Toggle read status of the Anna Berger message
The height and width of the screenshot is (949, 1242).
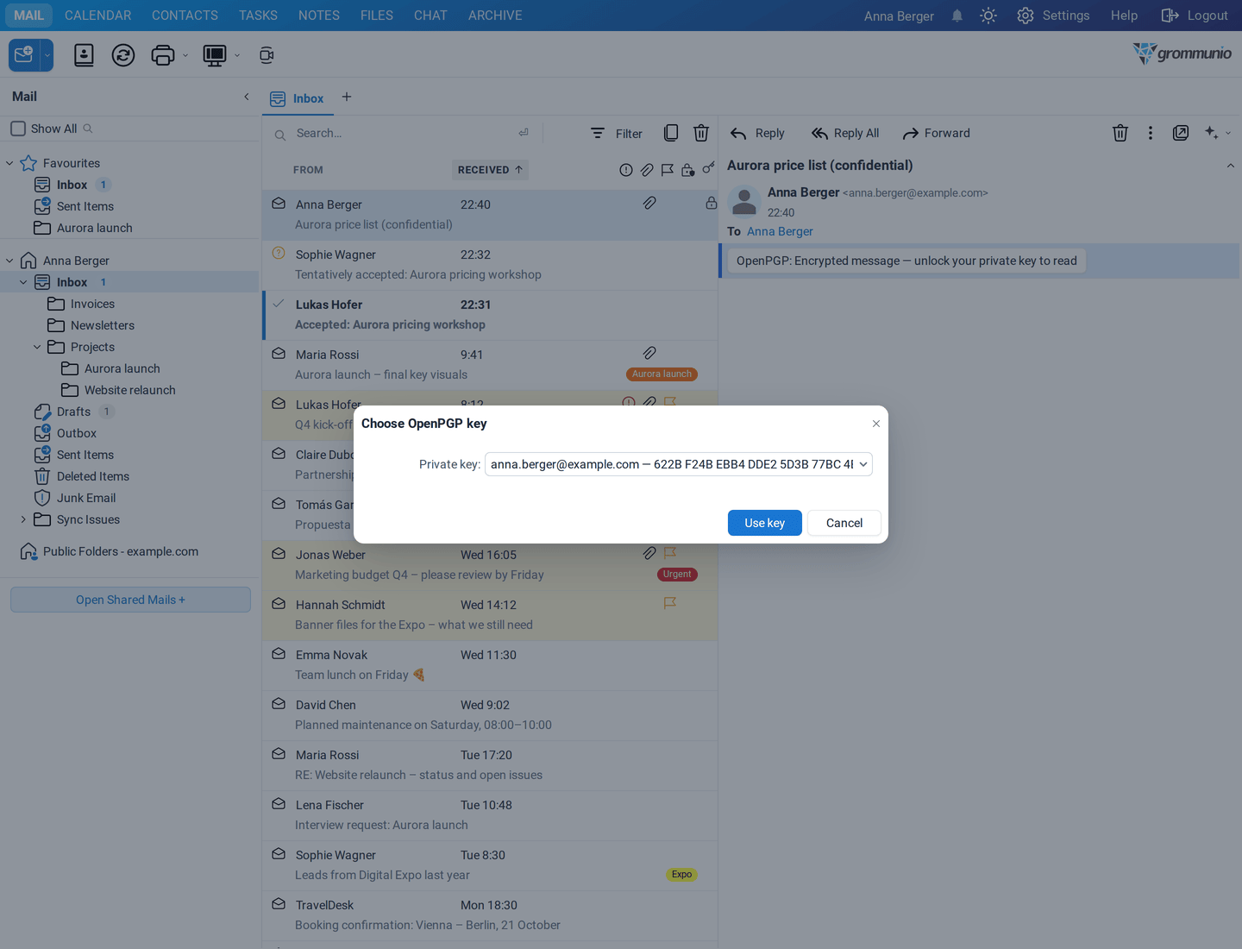(x=279, y=204)
